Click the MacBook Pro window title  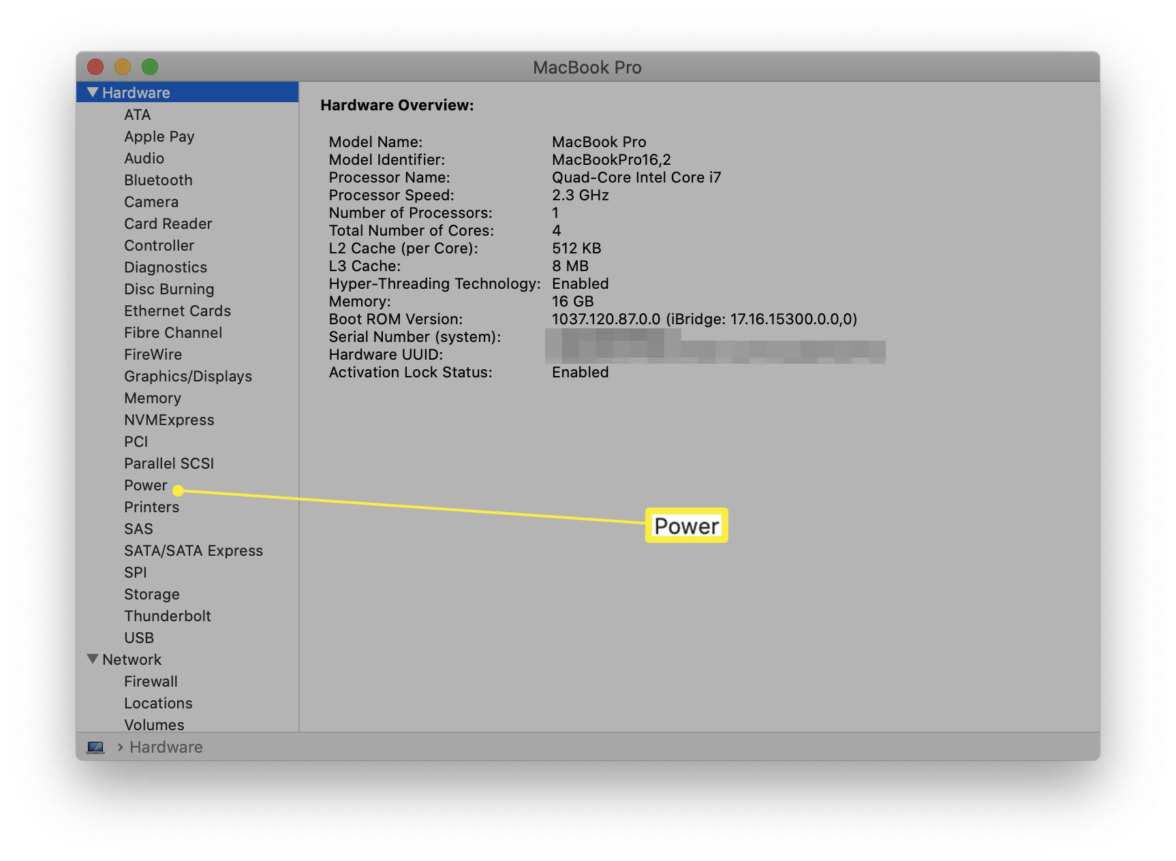tap(587, 67)
